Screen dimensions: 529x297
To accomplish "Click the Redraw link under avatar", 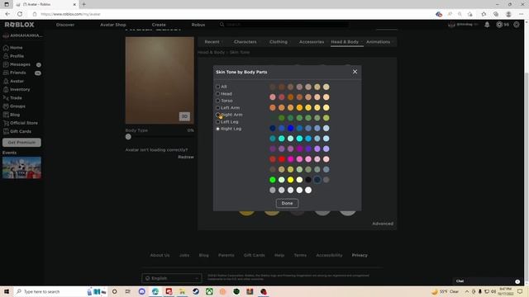I will tap(186, 157).
